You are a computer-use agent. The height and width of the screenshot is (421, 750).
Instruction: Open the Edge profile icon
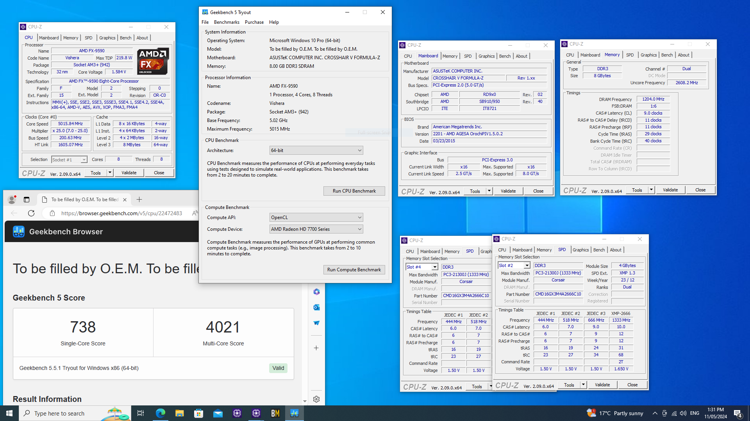[12, 200]
